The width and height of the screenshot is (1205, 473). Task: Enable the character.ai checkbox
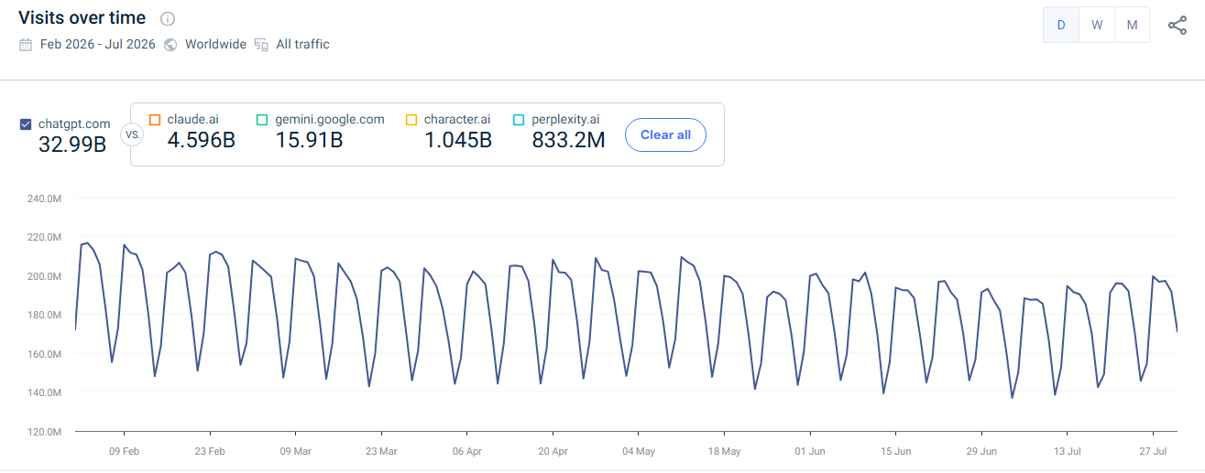tap(411, 120)
